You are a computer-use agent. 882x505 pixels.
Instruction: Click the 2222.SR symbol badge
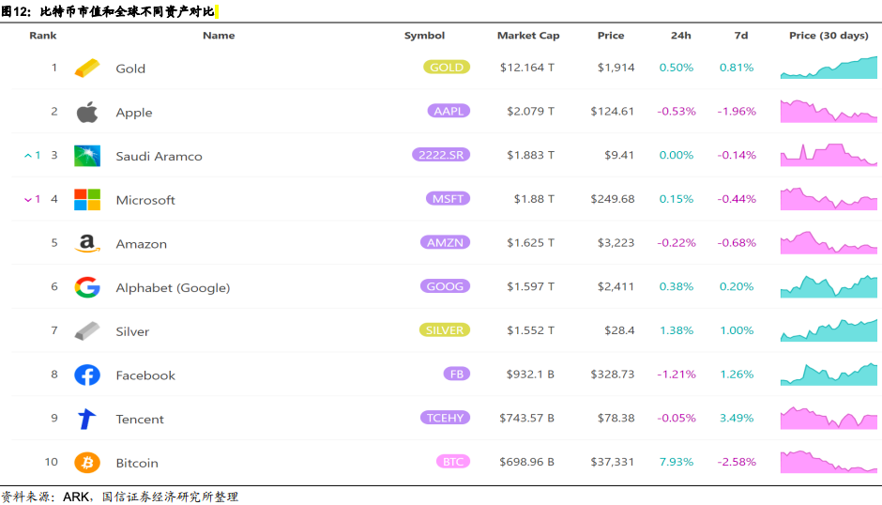click(x=441, y=155)
